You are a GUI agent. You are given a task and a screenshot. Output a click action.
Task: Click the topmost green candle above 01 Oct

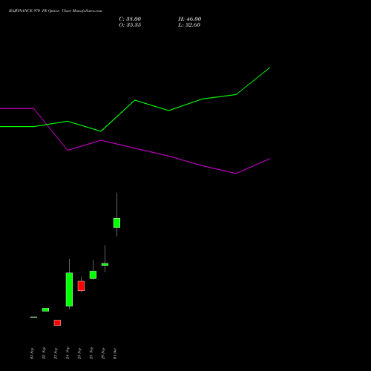coord(116,223)
